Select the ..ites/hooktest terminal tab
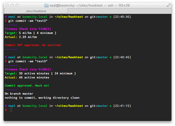 tap(36, 11)
